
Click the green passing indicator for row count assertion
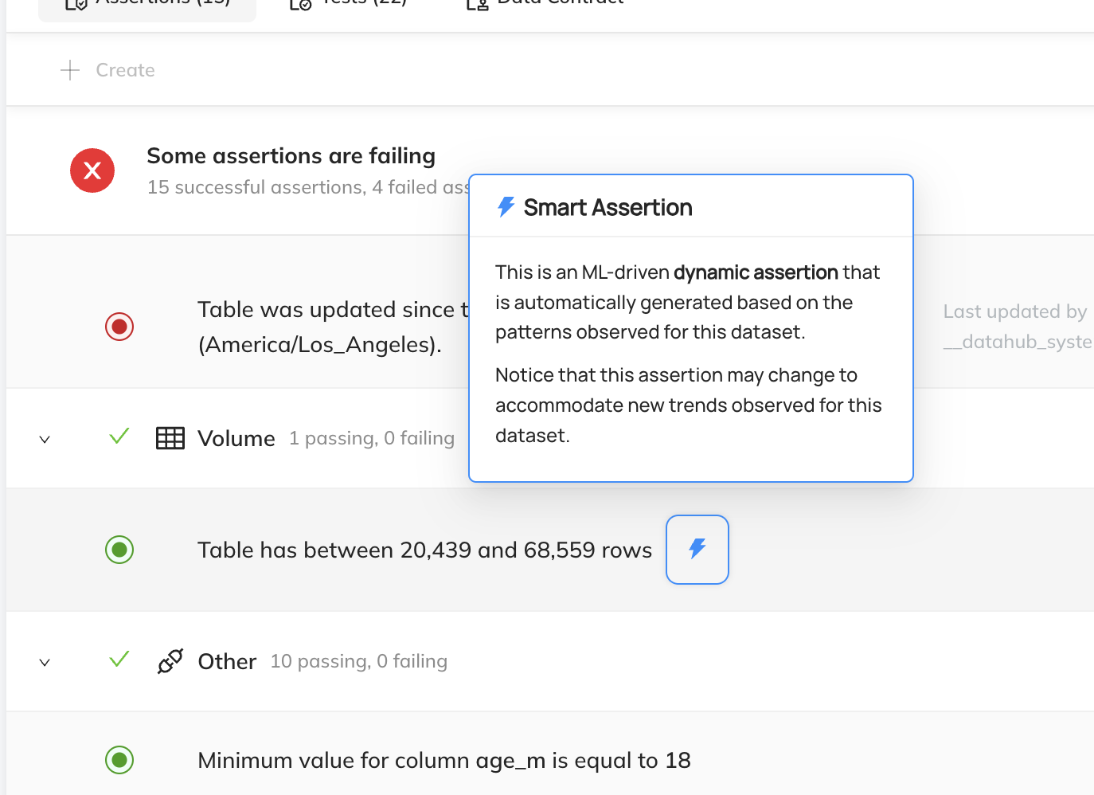click(119, 550)
